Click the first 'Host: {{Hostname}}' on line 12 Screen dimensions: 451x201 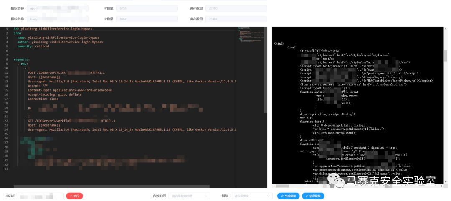44,77
